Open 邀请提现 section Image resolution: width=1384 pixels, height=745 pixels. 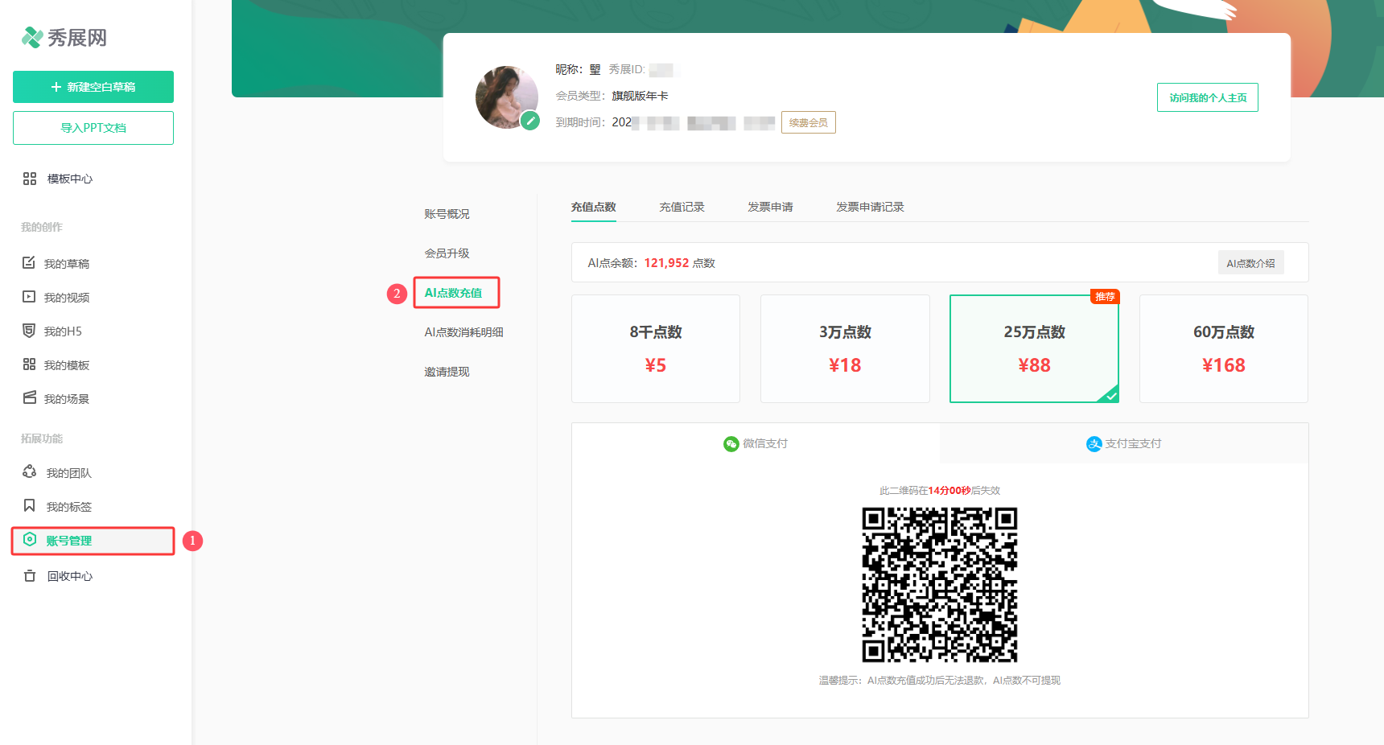[447, 372]
